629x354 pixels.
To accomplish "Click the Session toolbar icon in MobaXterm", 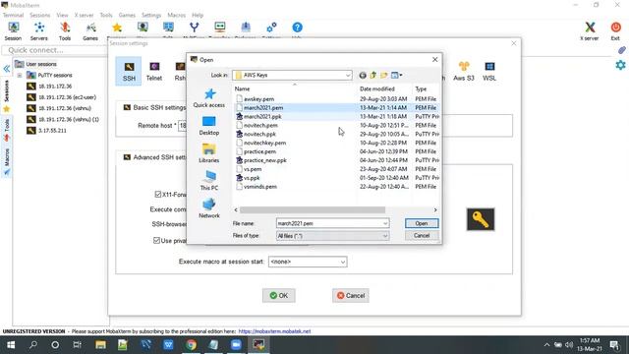I will coord(13,31).
